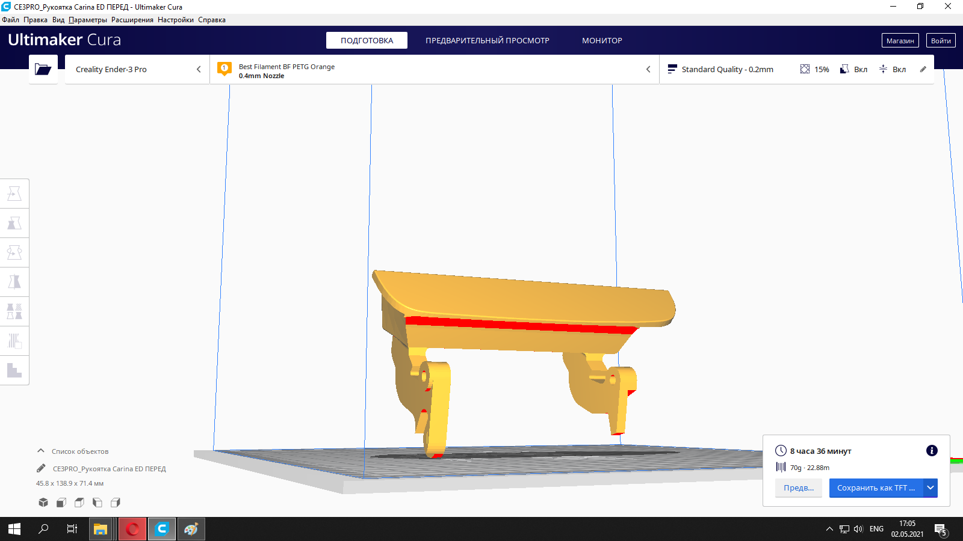963x541 pixels.
Task: Open Opera browser from the taskbar
Action: (x=132, y=529)
